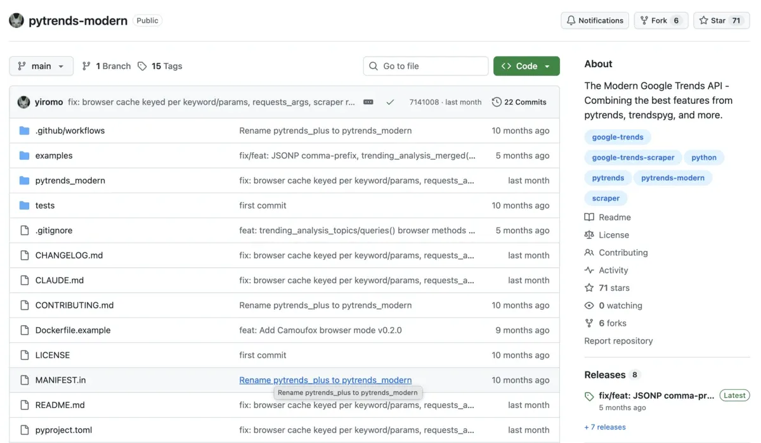This screenshot has width=761, height=443.
Task: Open the 22 Commits history link
Action: (x=519, y=102)
